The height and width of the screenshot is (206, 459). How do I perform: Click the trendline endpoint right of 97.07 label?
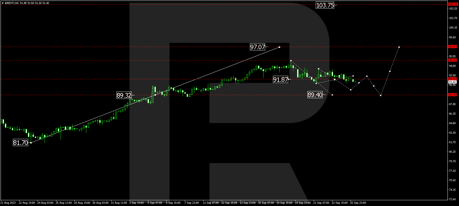[x=279, y=47]
